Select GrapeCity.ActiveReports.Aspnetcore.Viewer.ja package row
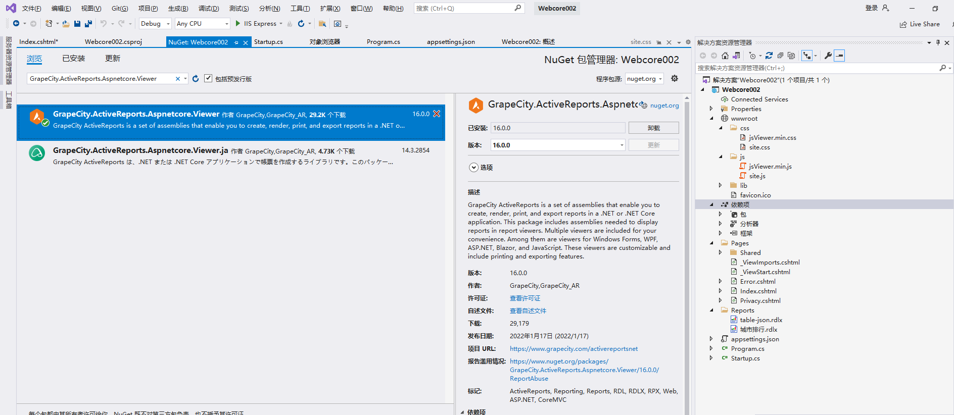Image resolution: width=954 pixels, height=415 pixels. [231, 156]
